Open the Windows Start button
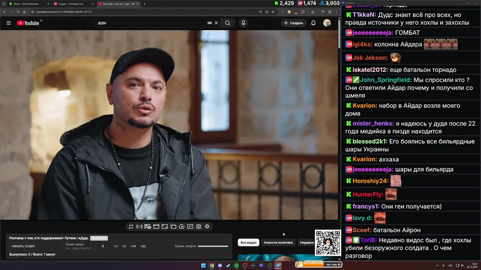 pyautogui.click(x=203, y=265)
